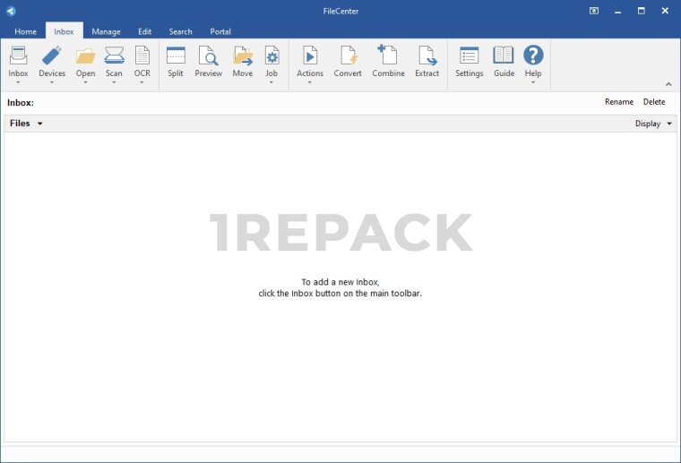Screen dimensions: 681x463
Task: Switch to the Manage tab
Action: [x=106, y=31]
